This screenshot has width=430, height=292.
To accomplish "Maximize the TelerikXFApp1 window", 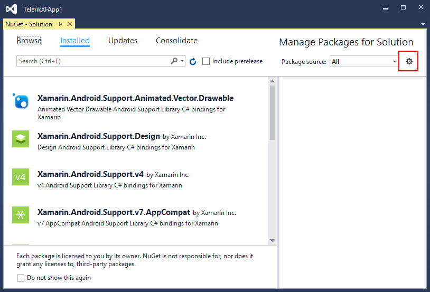I will pyautogui.click(x=403, y=7).
